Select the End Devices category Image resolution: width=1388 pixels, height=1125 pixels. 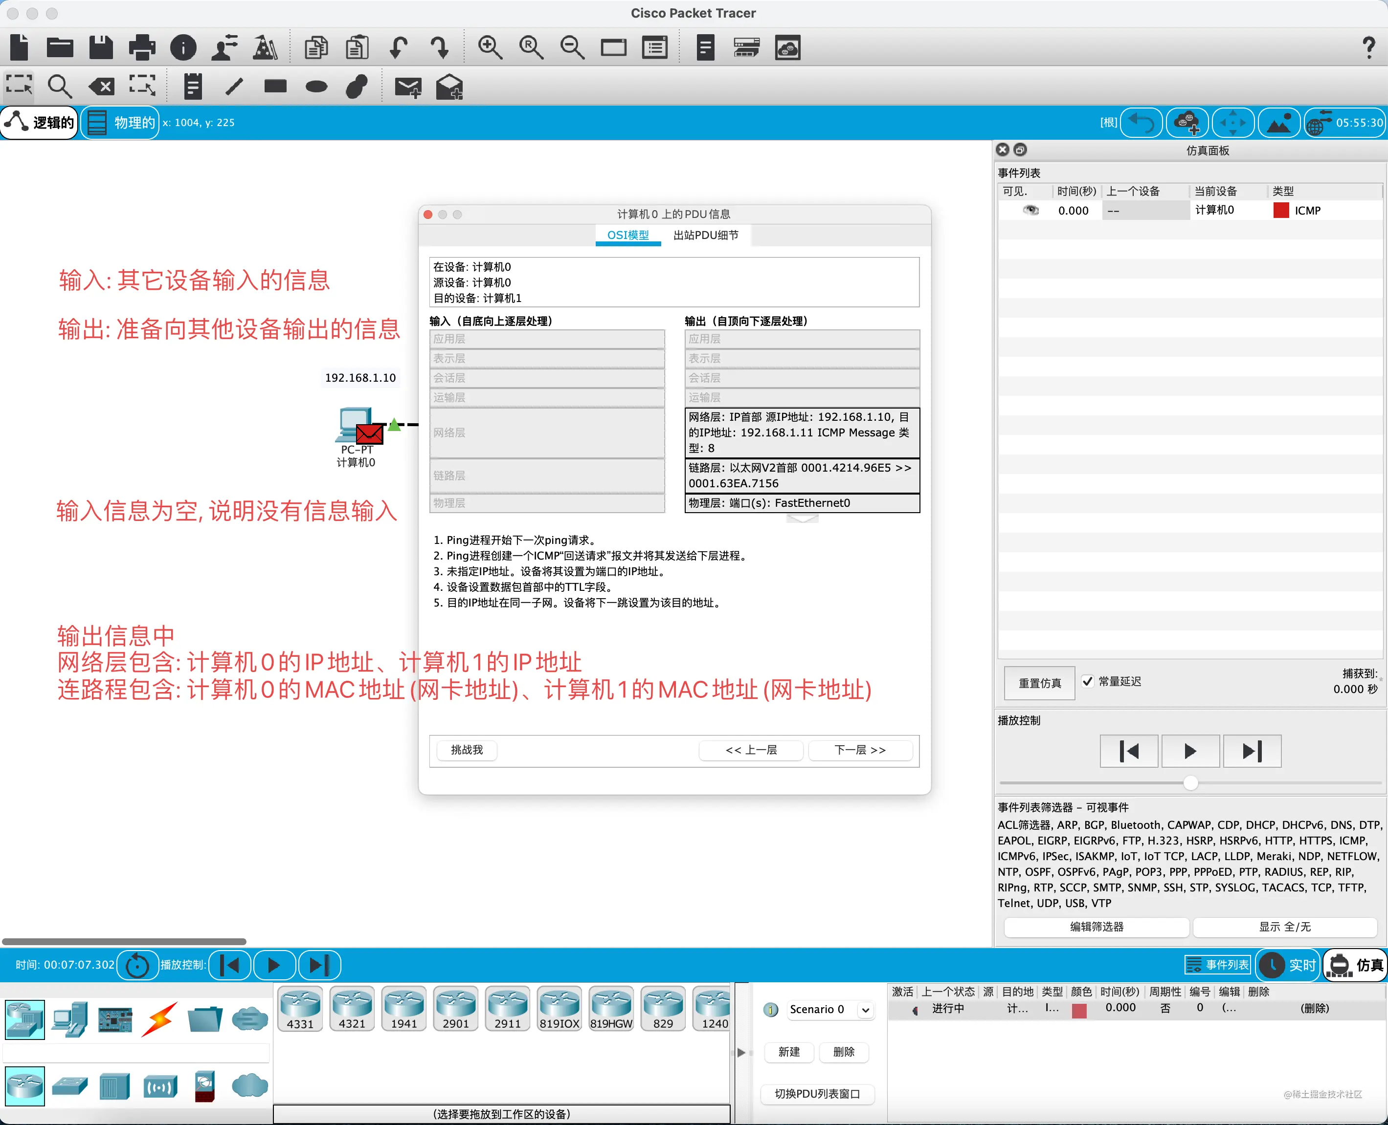click(70, 1019)
